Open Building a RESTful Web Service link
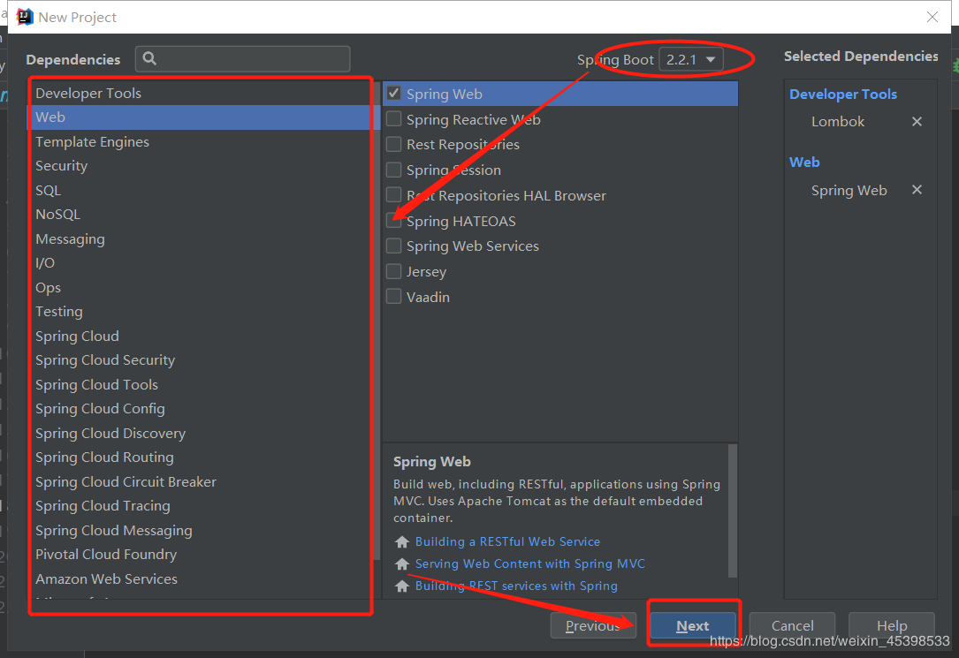 [507, 542]
